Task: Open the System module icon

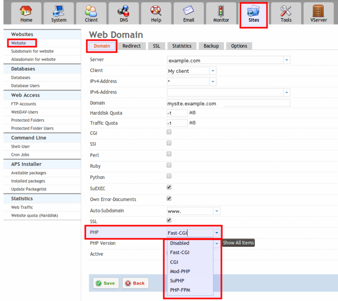Action: 59,11
